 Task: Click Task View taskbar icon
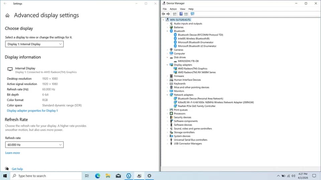click(87, 176)
